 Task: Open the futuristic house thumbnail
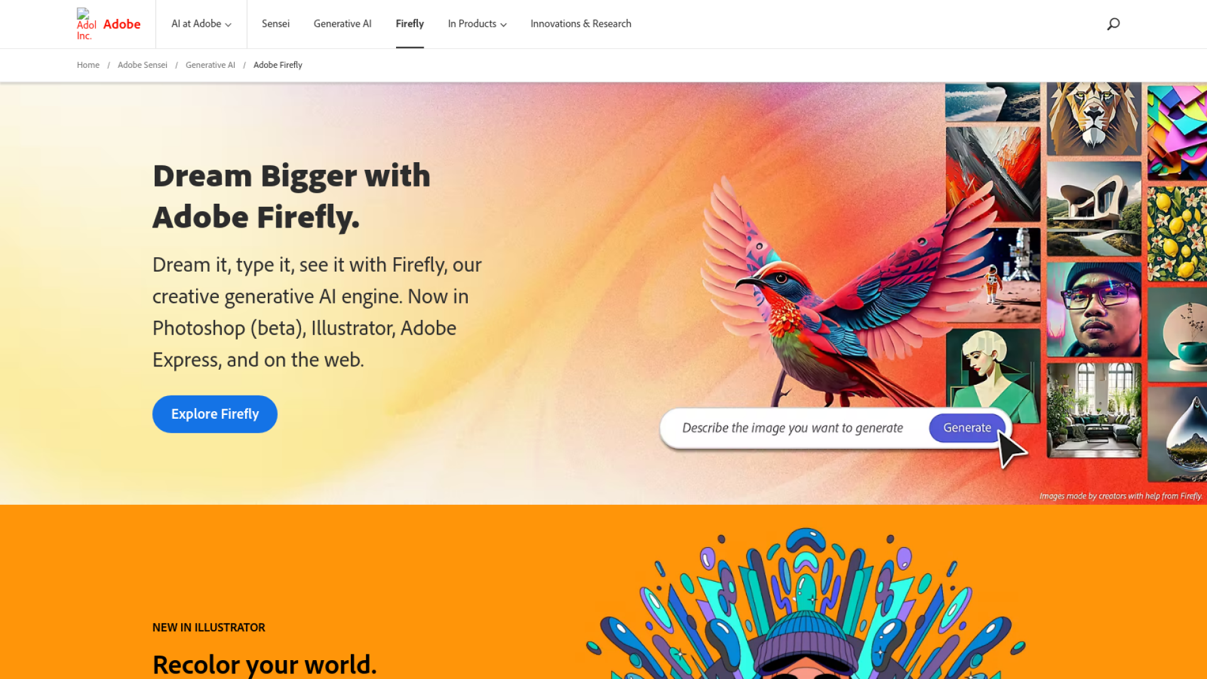click(1094, 209)
